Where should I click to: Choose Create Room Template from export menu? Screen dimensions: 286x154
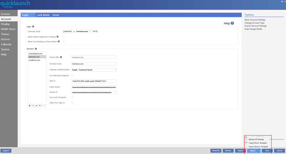pyautogui.click(x=258, y=143)
